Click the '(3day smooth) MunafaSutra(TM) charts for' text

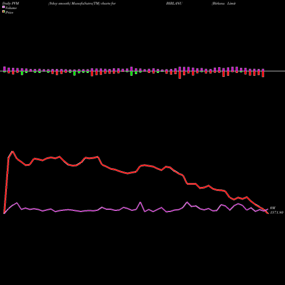(82, 3)
